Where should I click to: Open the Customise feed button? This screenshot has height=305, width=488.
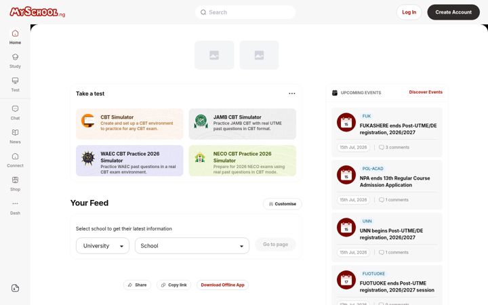point(282,204)
